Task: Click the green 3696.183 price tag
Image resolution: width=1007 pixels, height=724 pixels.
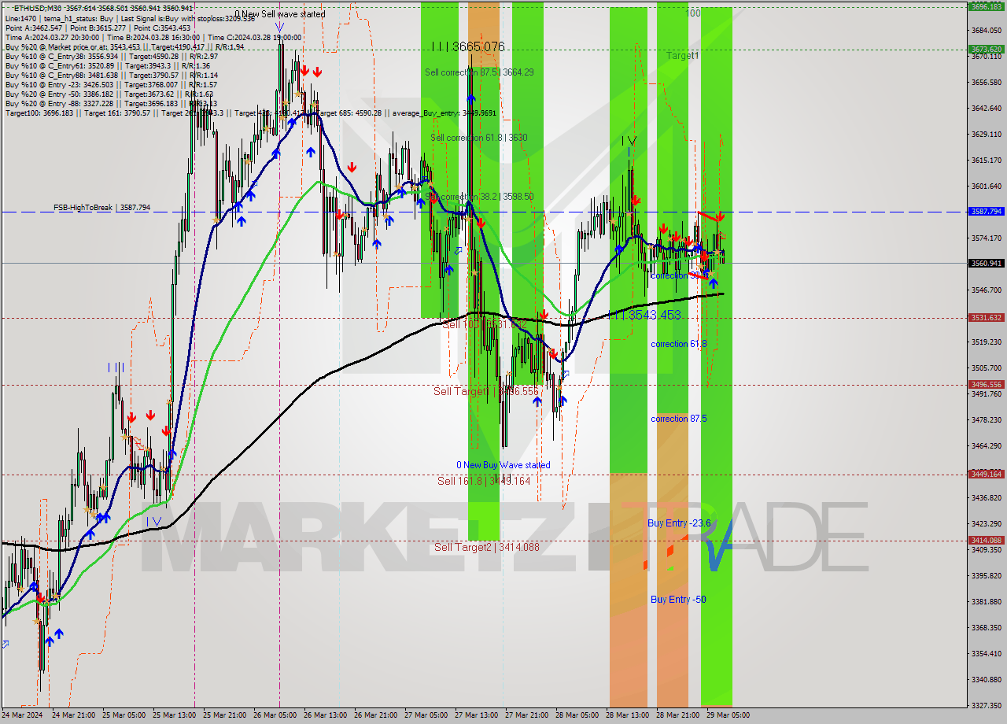Action: click(986, 6)
